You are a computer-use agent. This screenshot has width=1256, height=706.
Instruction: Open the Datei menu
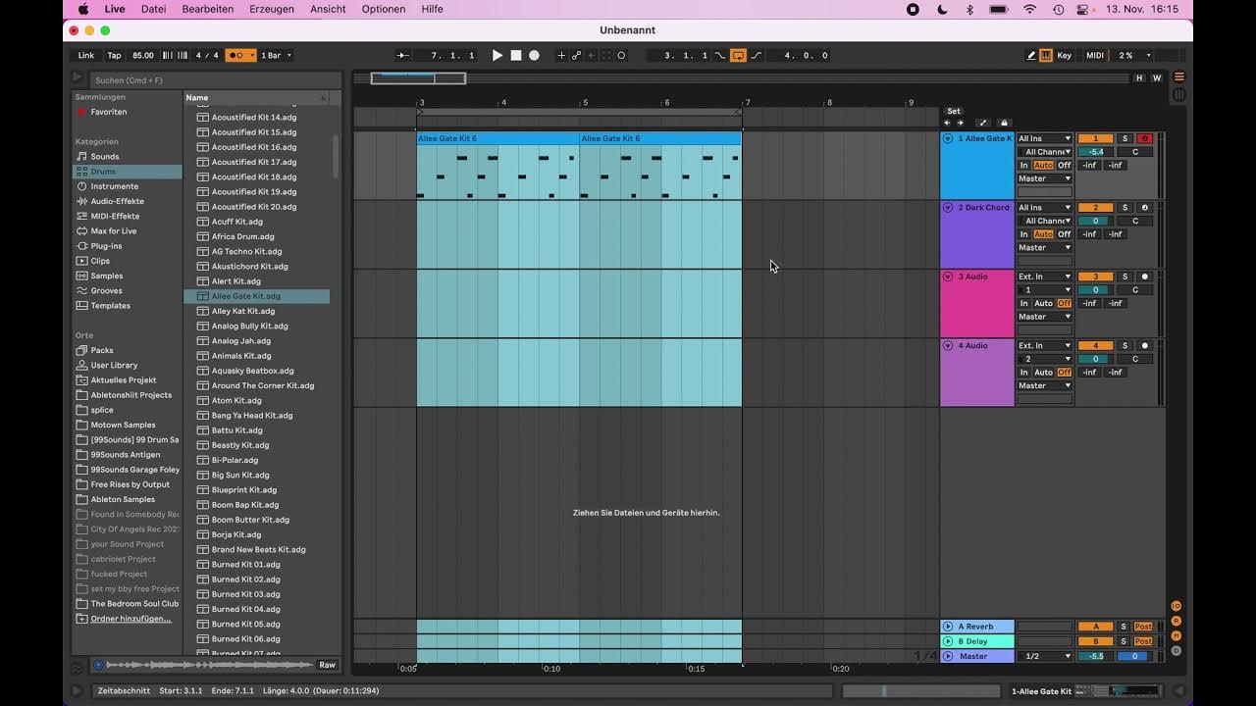pos(153,9)
